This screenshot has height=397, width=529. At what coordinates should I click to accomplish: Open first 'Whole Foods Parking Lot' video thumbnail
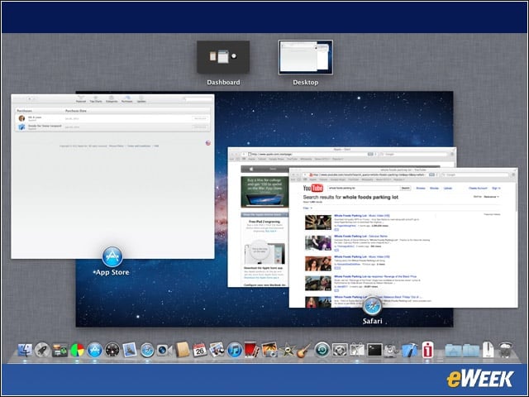tap(318, 222)
